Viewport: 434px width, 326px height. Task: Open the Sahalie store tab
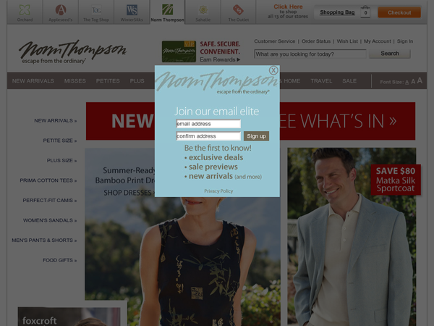(203, 12)
